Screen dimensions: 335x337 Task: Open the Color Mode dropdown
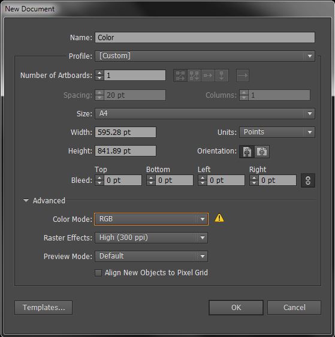(x=151, y=219)
